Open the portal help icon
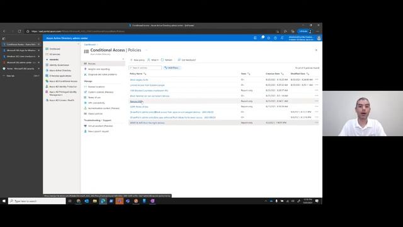Image resolution: width=403 pixels, height=227 pixels. pyautogui.click(x=275, y=38)
